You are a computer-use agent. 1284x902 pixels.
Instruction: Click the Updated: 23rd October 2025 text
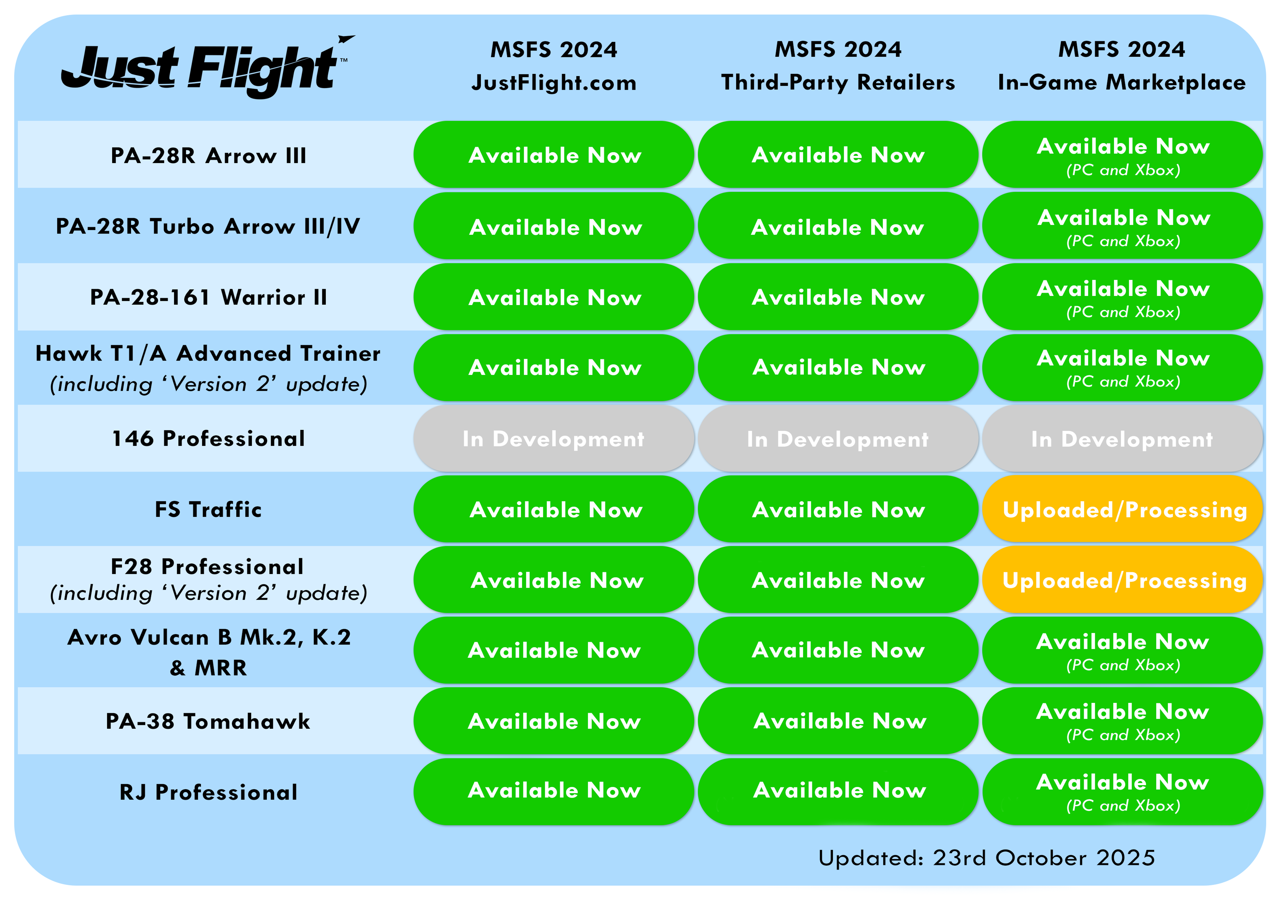(x=987, y=858)
